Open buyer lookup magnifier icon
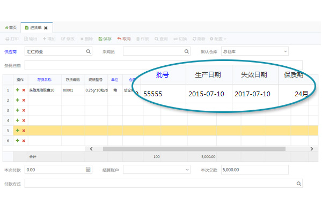Image resolution: width=322 pixels, height=214 pixels. click(186, 51)
